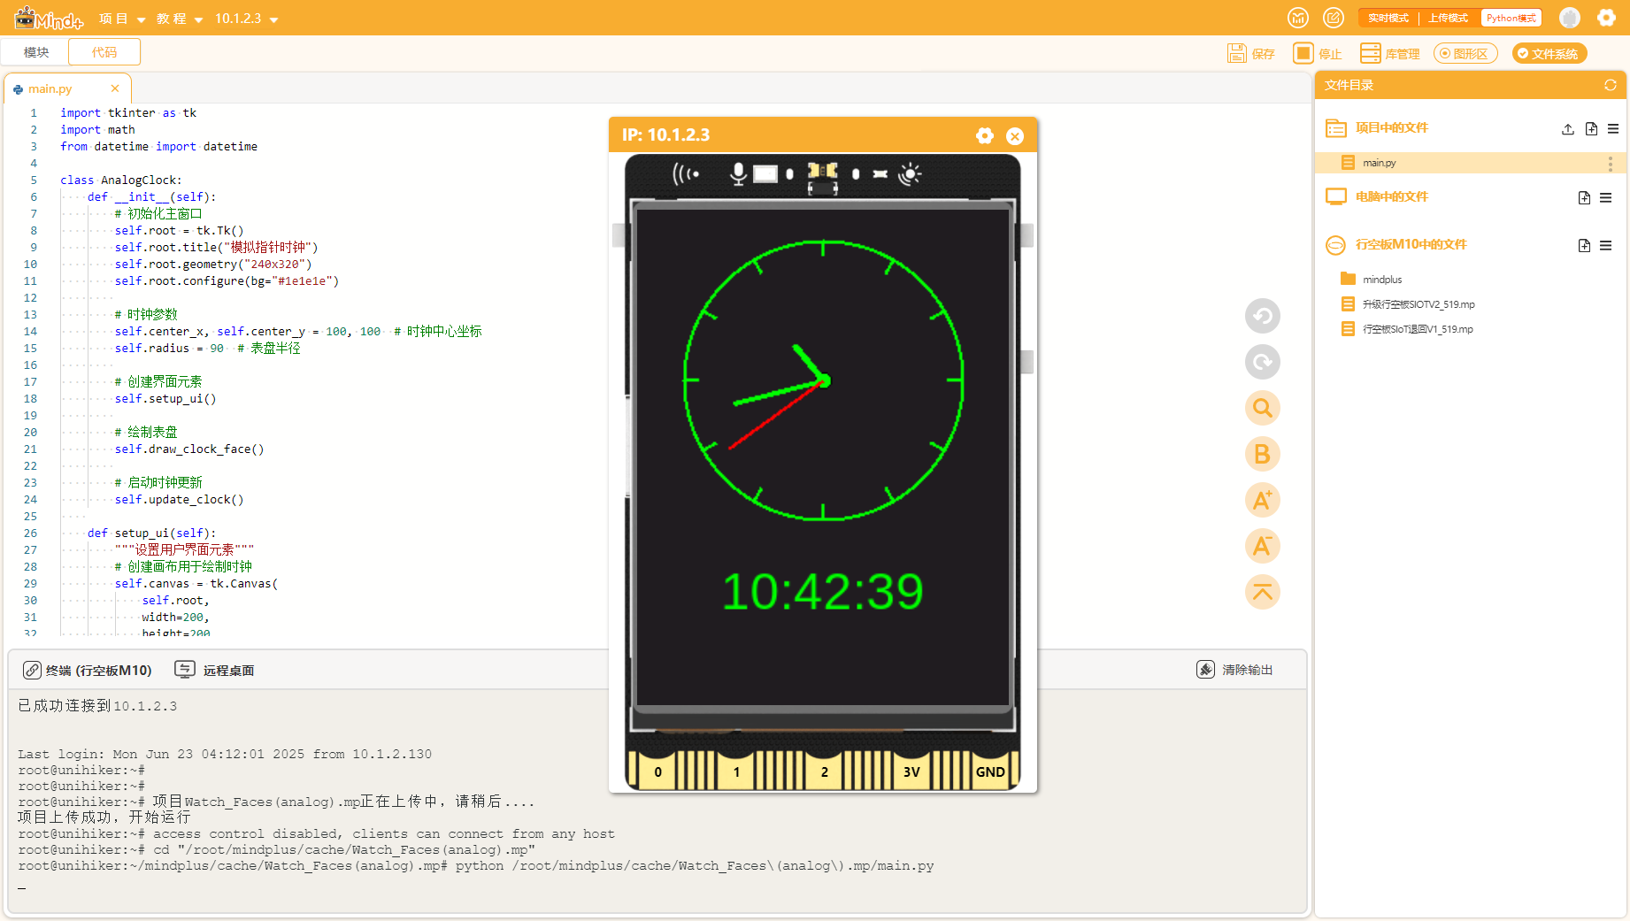Click the Mind+ logo icon
This screenshot has width=1630, height=921.
tap(48, 18)
